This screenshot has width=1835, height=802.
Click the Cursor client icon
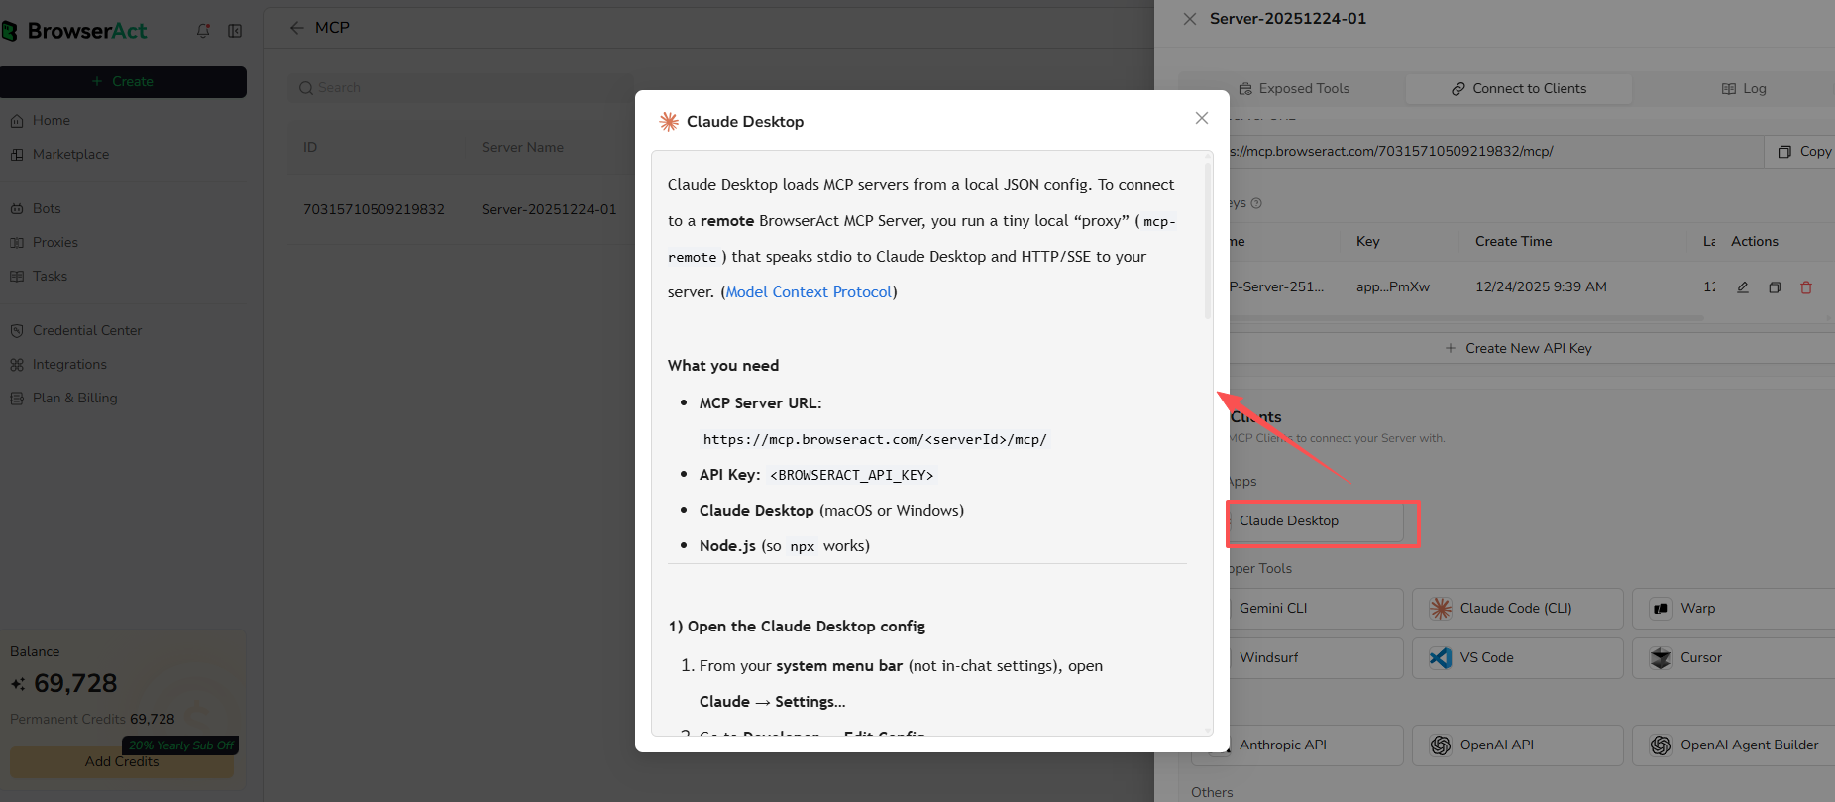(1661, 658)
